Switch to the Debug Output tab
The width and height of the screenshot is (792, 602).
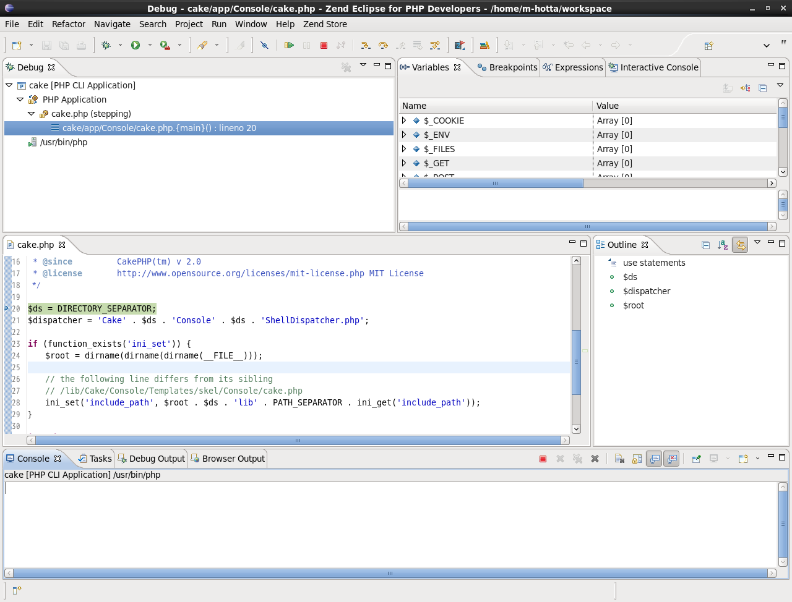tap(152, 459)
